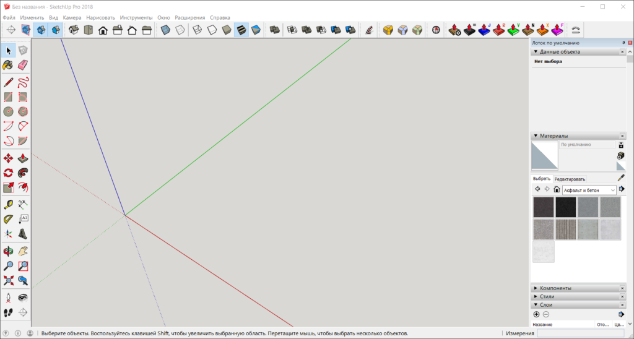Click the Paint Bucket tool
634x339 pixels.
point(9,65)
